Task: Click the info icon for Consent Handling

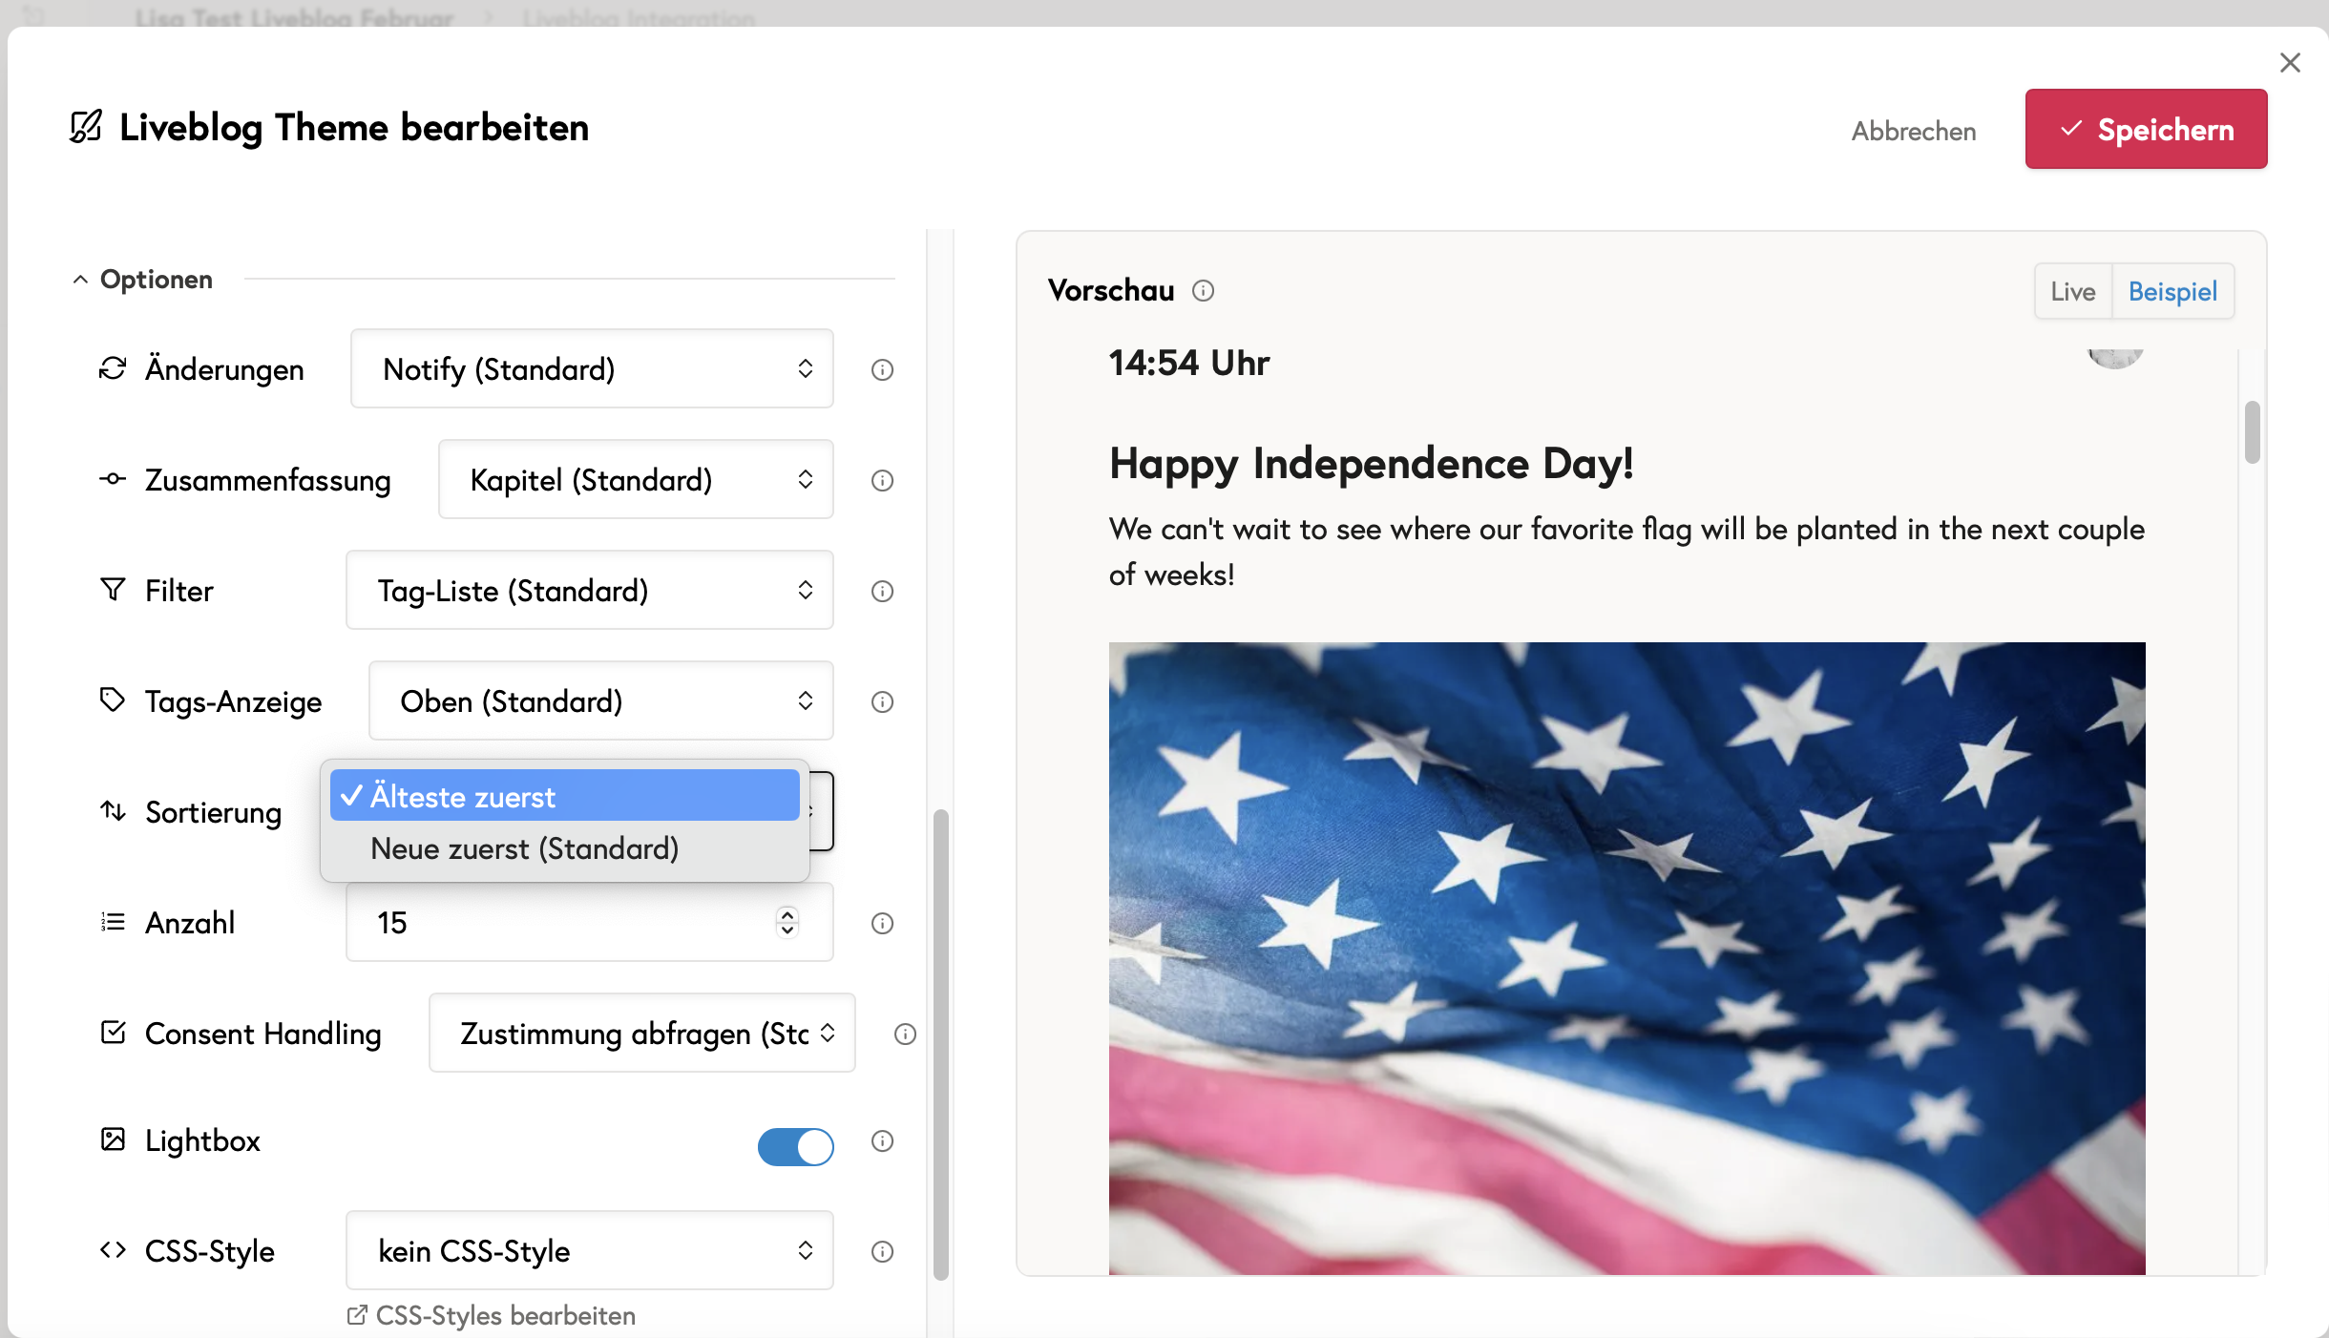Action: click(905, 1034)
